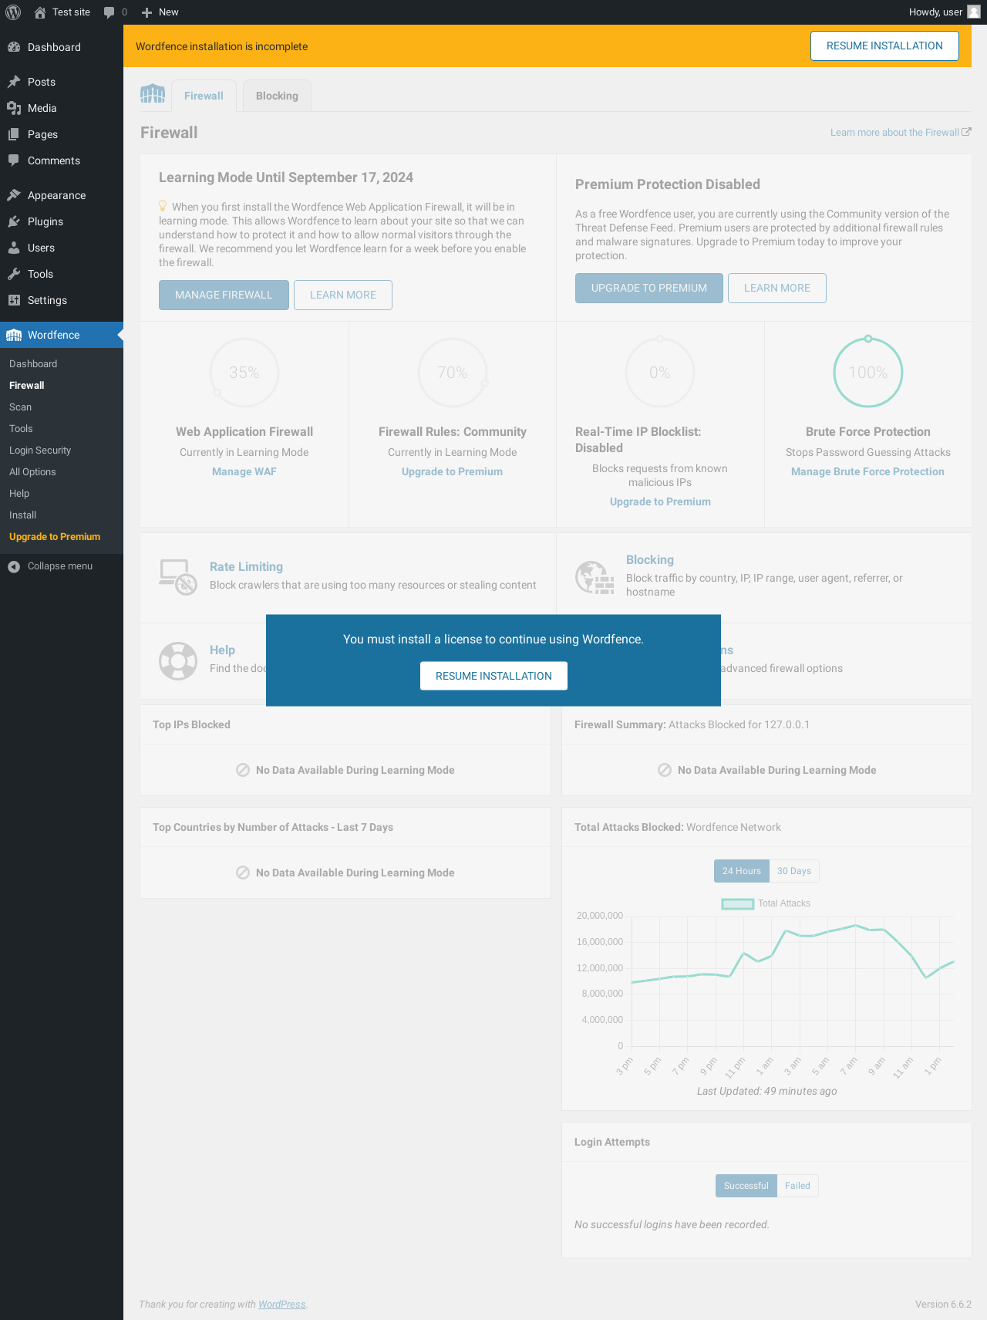987x1320 pixels.
Task: Click the Wordfence fence logo beside Firewall tab
Action: (x=153, y=94)
